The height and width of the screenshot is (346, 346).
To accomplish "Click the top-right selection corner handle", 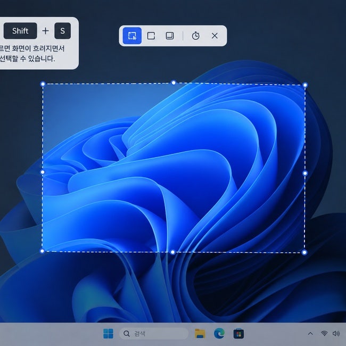I will 305,85.
